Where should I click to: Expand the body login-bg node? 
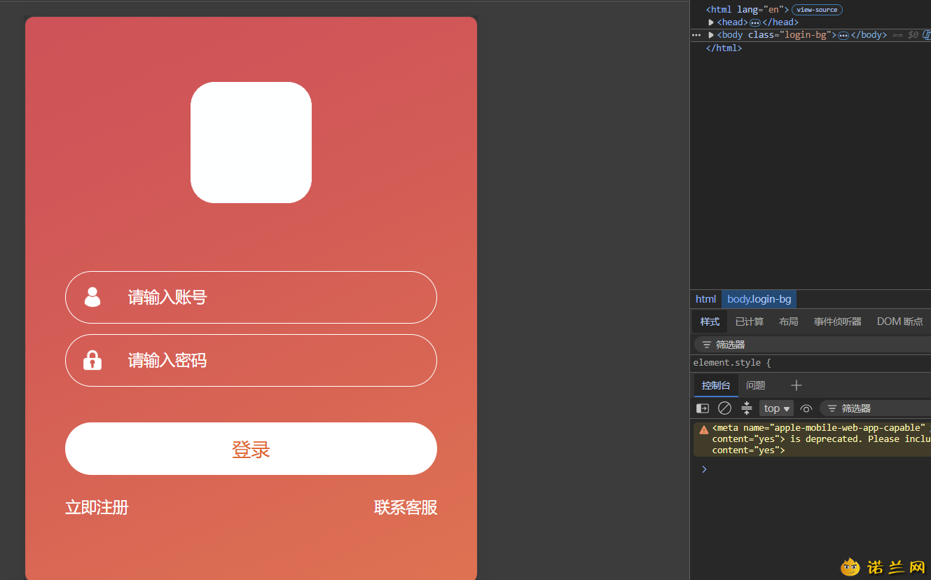(x=711, y=35)
